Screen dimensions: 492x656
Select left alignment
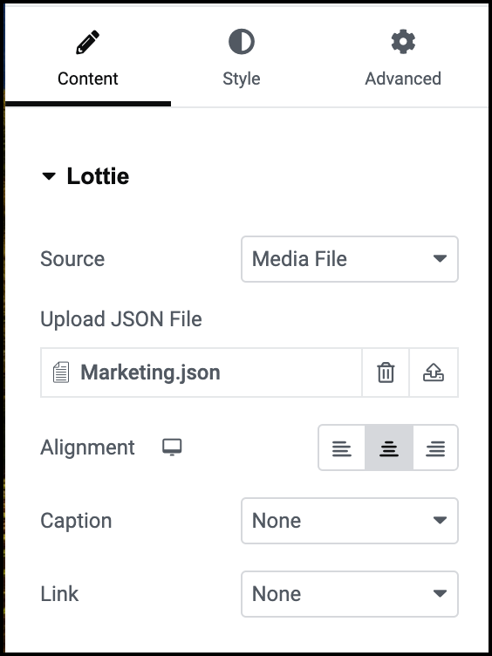click(x=342, y=448)
